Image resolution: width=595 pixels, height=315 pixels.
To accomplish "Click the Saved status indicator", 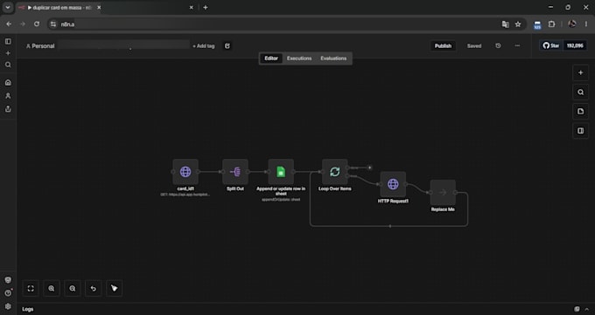I will [474, 46].
